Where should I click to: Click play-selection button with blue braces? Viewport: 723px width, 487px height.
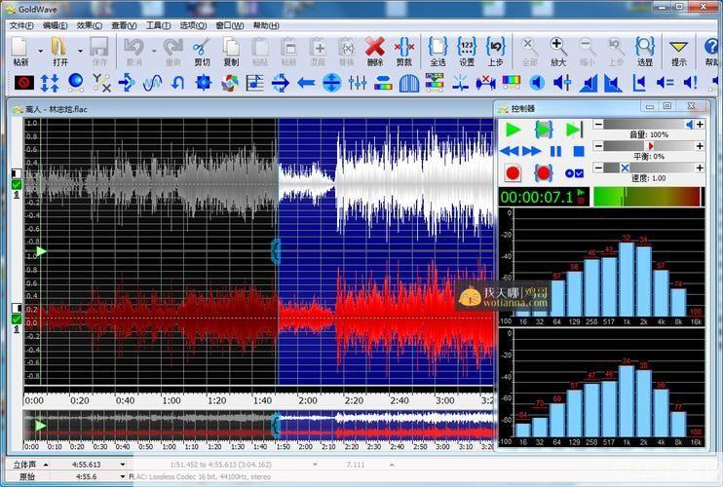point(544,130)
